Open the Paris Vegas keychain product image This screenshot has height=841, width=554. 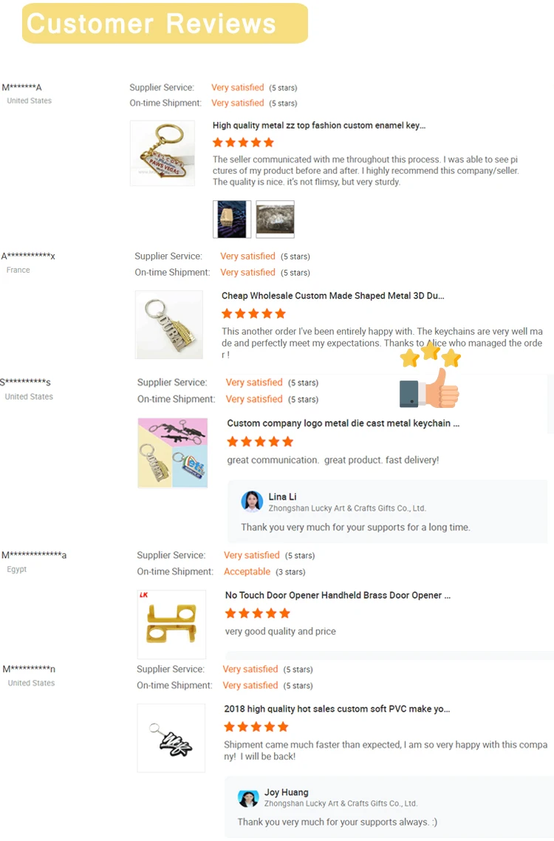pos(163,153)
